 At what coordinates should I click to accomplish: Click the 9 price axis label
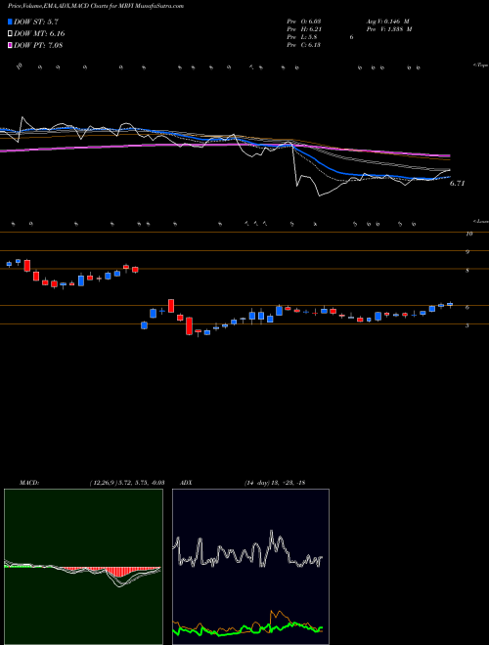[x=467, y=252]
